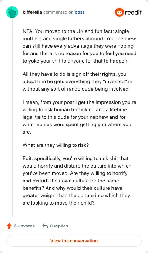Click the "commented on" header text
Screen dimensions: 148x253
pyautogui.click(x=58, y=12)
